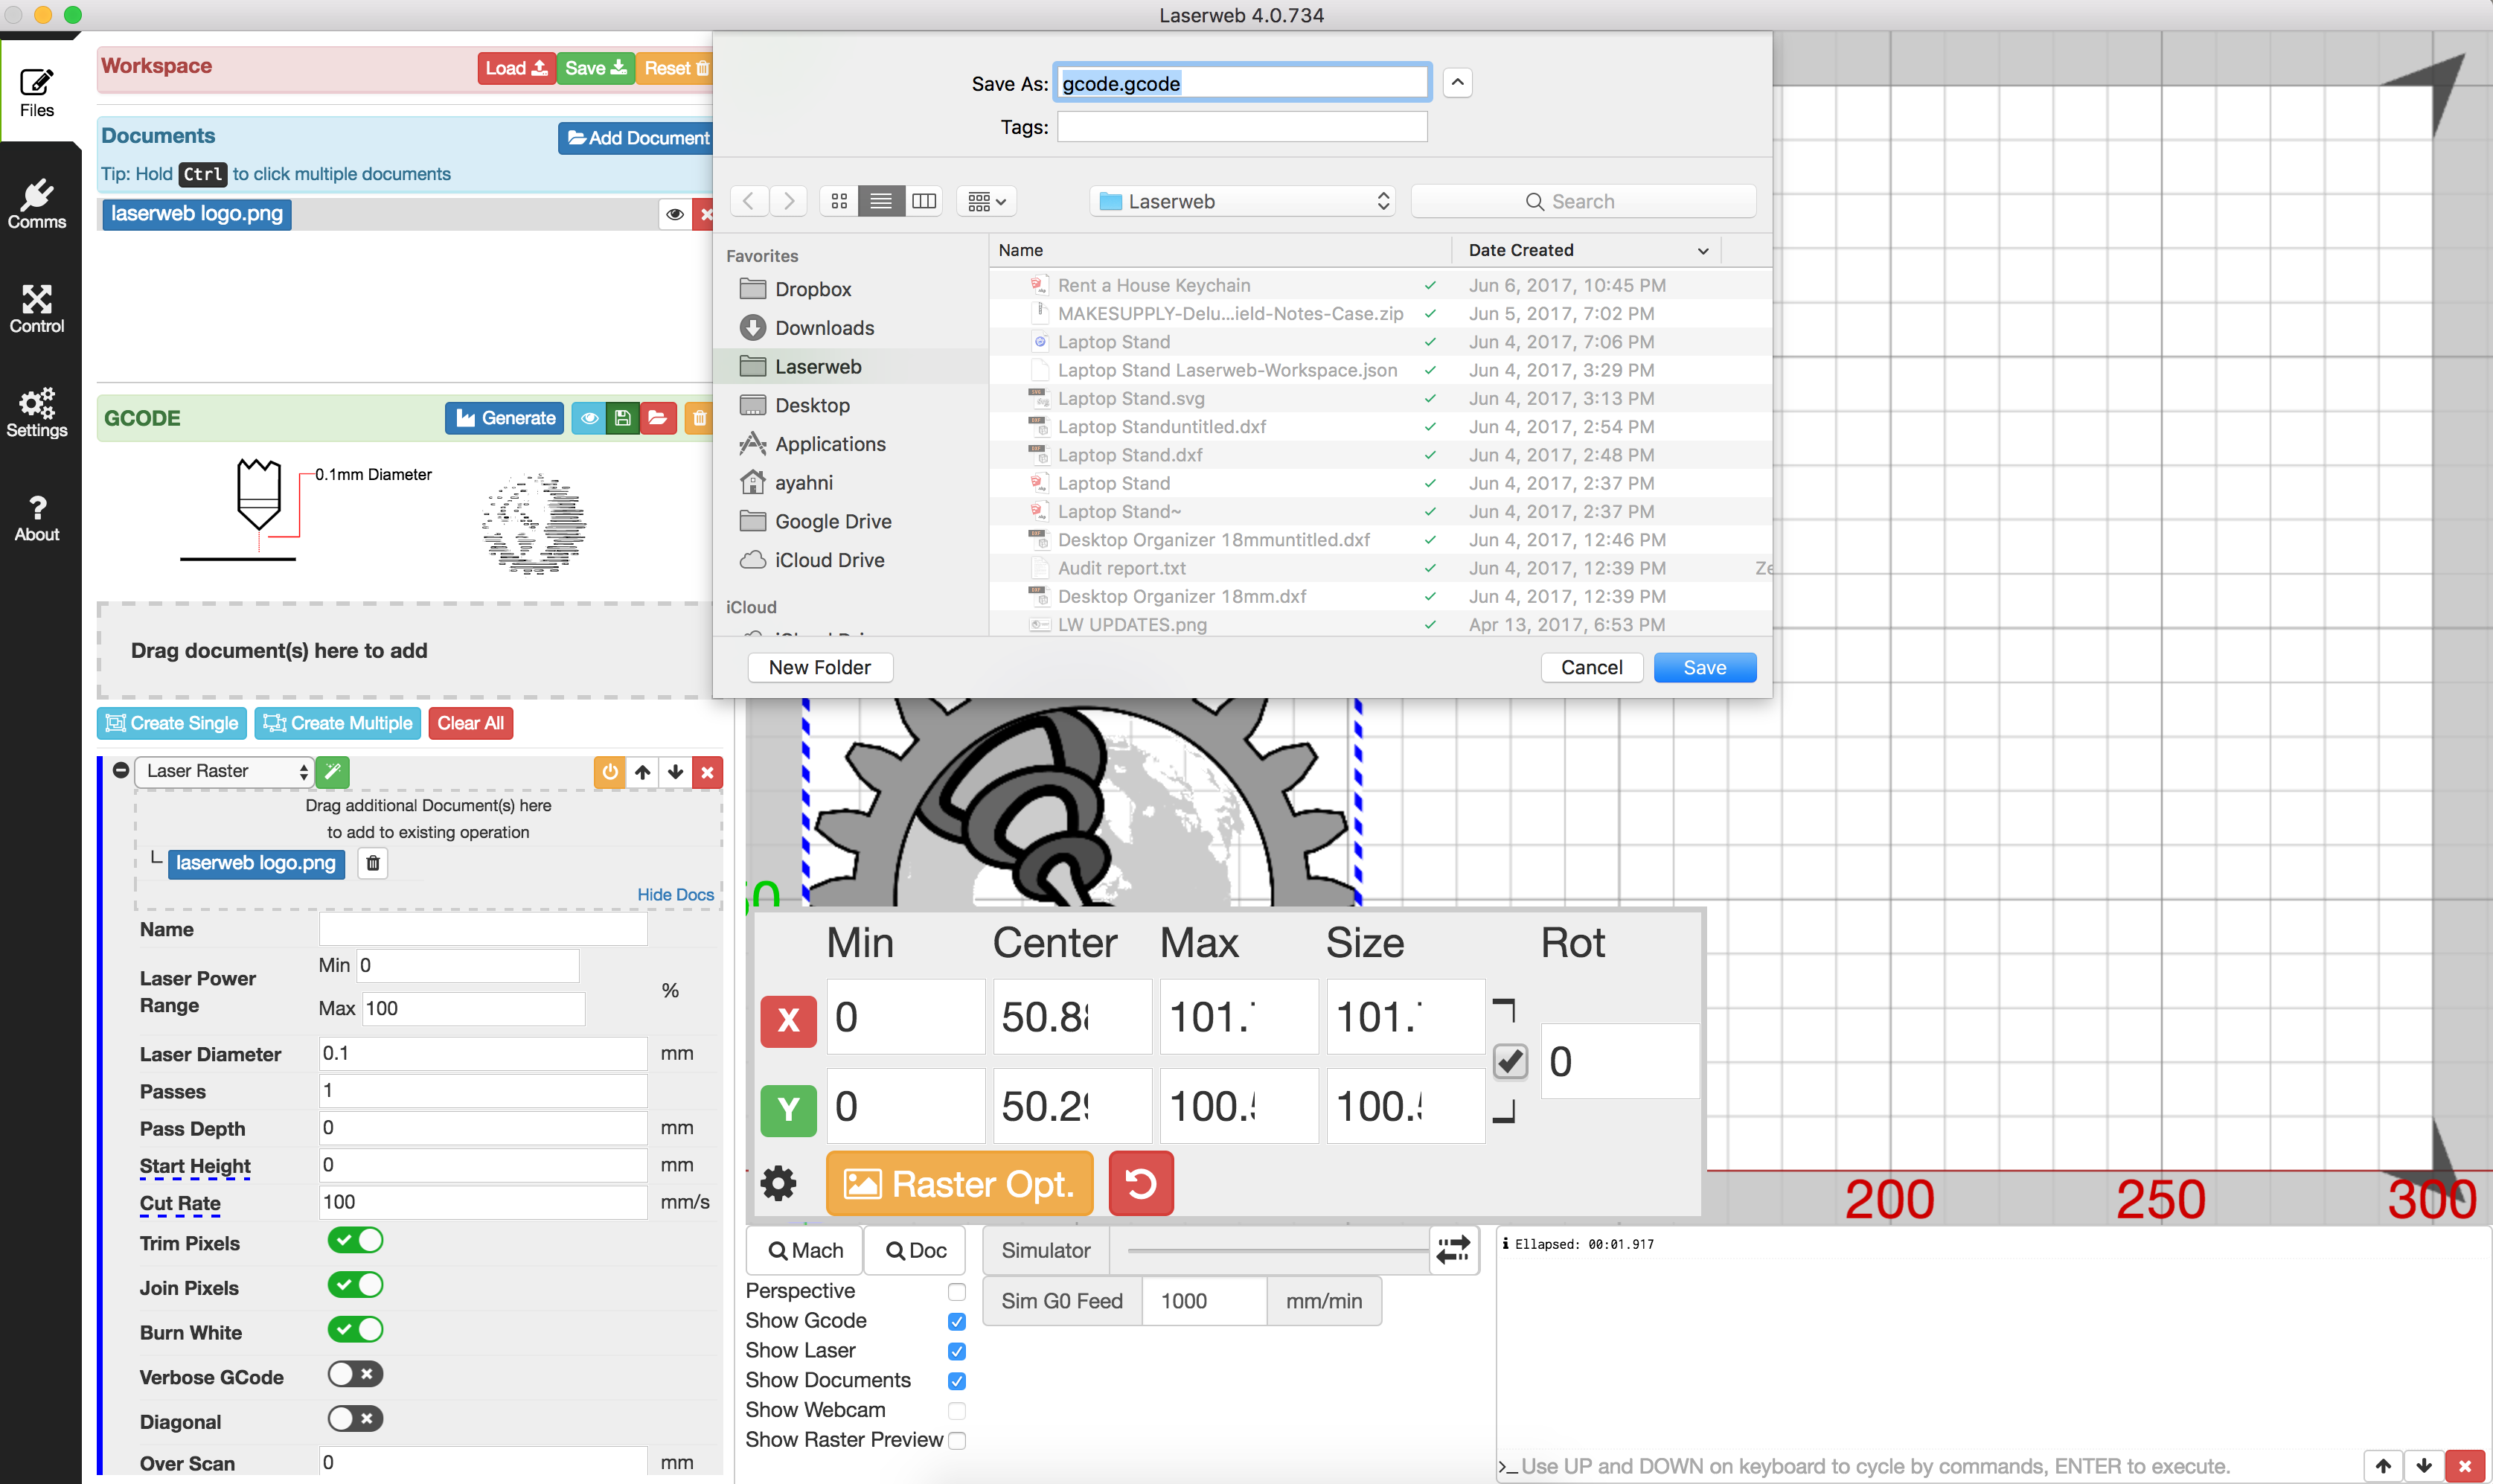
Task: Click the Add Document button
Action: pyautogui.click(x=637, y=138)
